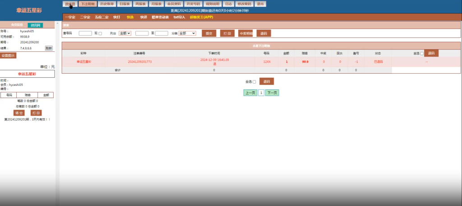
Task: Open the 设置图示 settings button
Action: pos(8,56)
